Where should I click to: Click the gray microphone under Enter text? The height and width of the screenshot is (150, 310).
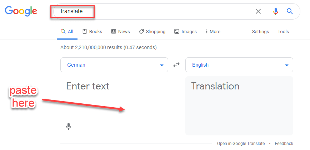coord(69,126)
